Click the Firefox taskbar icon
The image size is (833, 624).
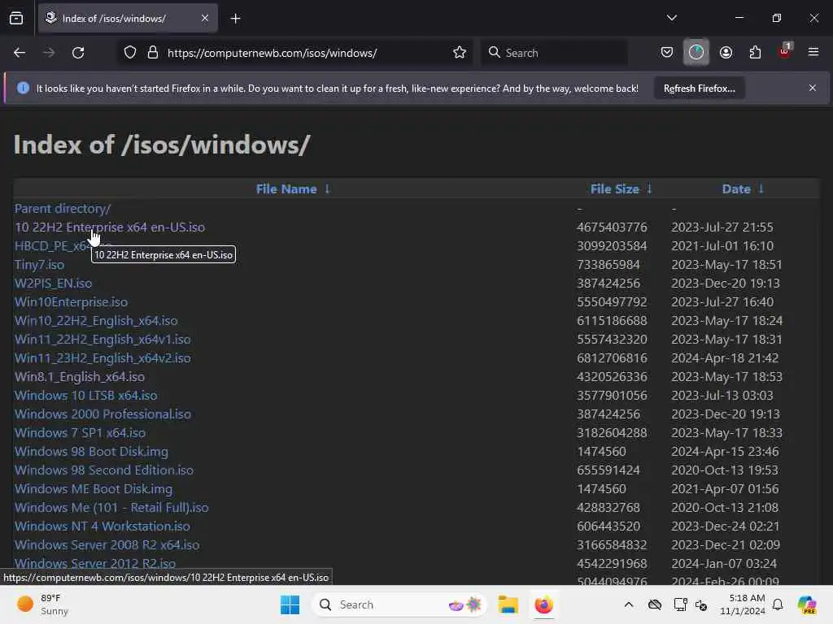pyautogui.click(x=543, y=604)
